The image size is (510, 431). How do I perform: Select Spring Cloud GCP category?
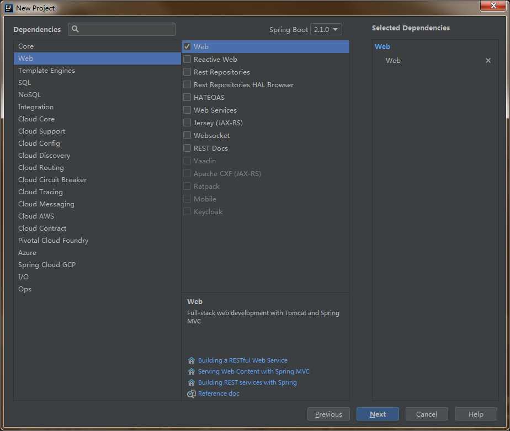pos(97,265)
